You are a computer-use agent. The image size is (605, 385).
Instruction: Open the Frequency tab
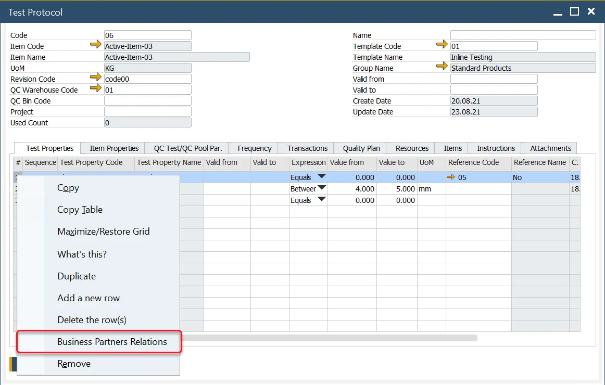pos(255,148)
